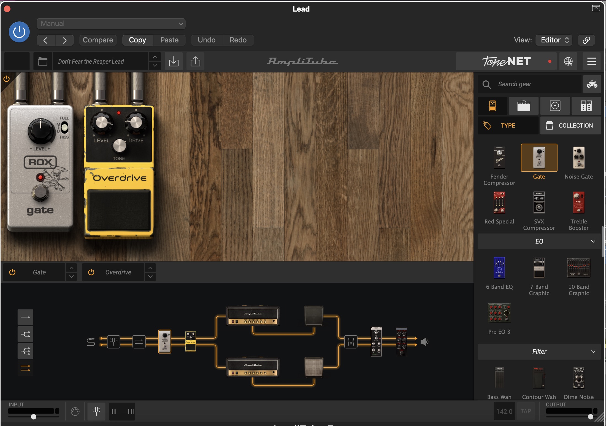Screen dimensions: 606x426
Task: Select the 6 Band EQ pedal
Action: 499,273
